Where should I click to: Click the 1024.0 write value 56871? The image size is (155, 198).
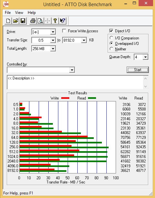click(125, 156)
